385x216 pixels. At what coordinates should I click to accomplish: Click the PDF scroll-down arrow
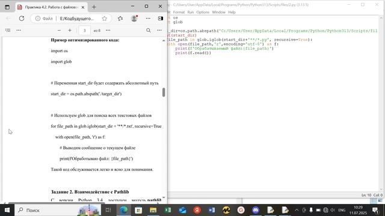click(x=164, y=197)
